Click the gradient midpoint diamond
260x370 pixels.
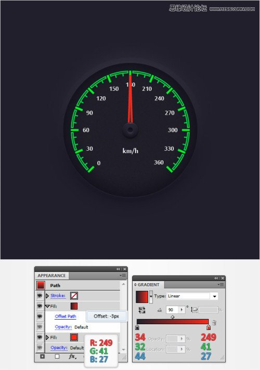tap(173, 317)
